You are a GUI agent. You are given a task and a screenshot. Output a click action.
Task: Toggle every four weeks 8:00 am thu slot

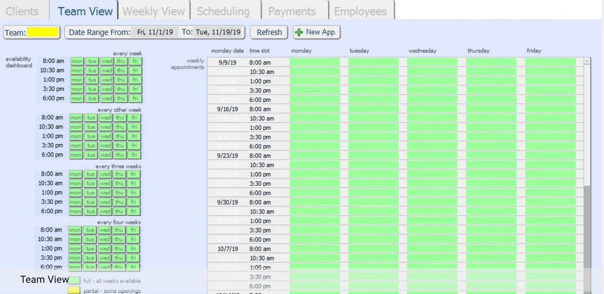[x=119, y=230]
